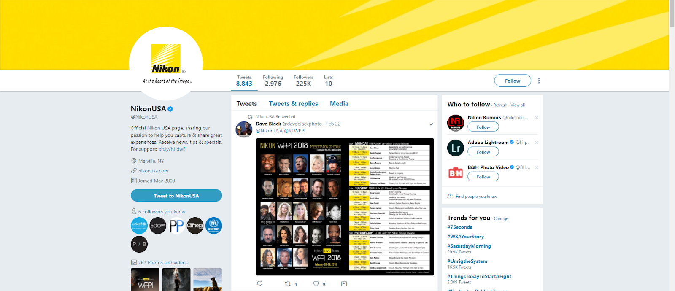Open 767 Photos and videos
The width and height of the screenshot is (675, 291).
coord(163,262)
